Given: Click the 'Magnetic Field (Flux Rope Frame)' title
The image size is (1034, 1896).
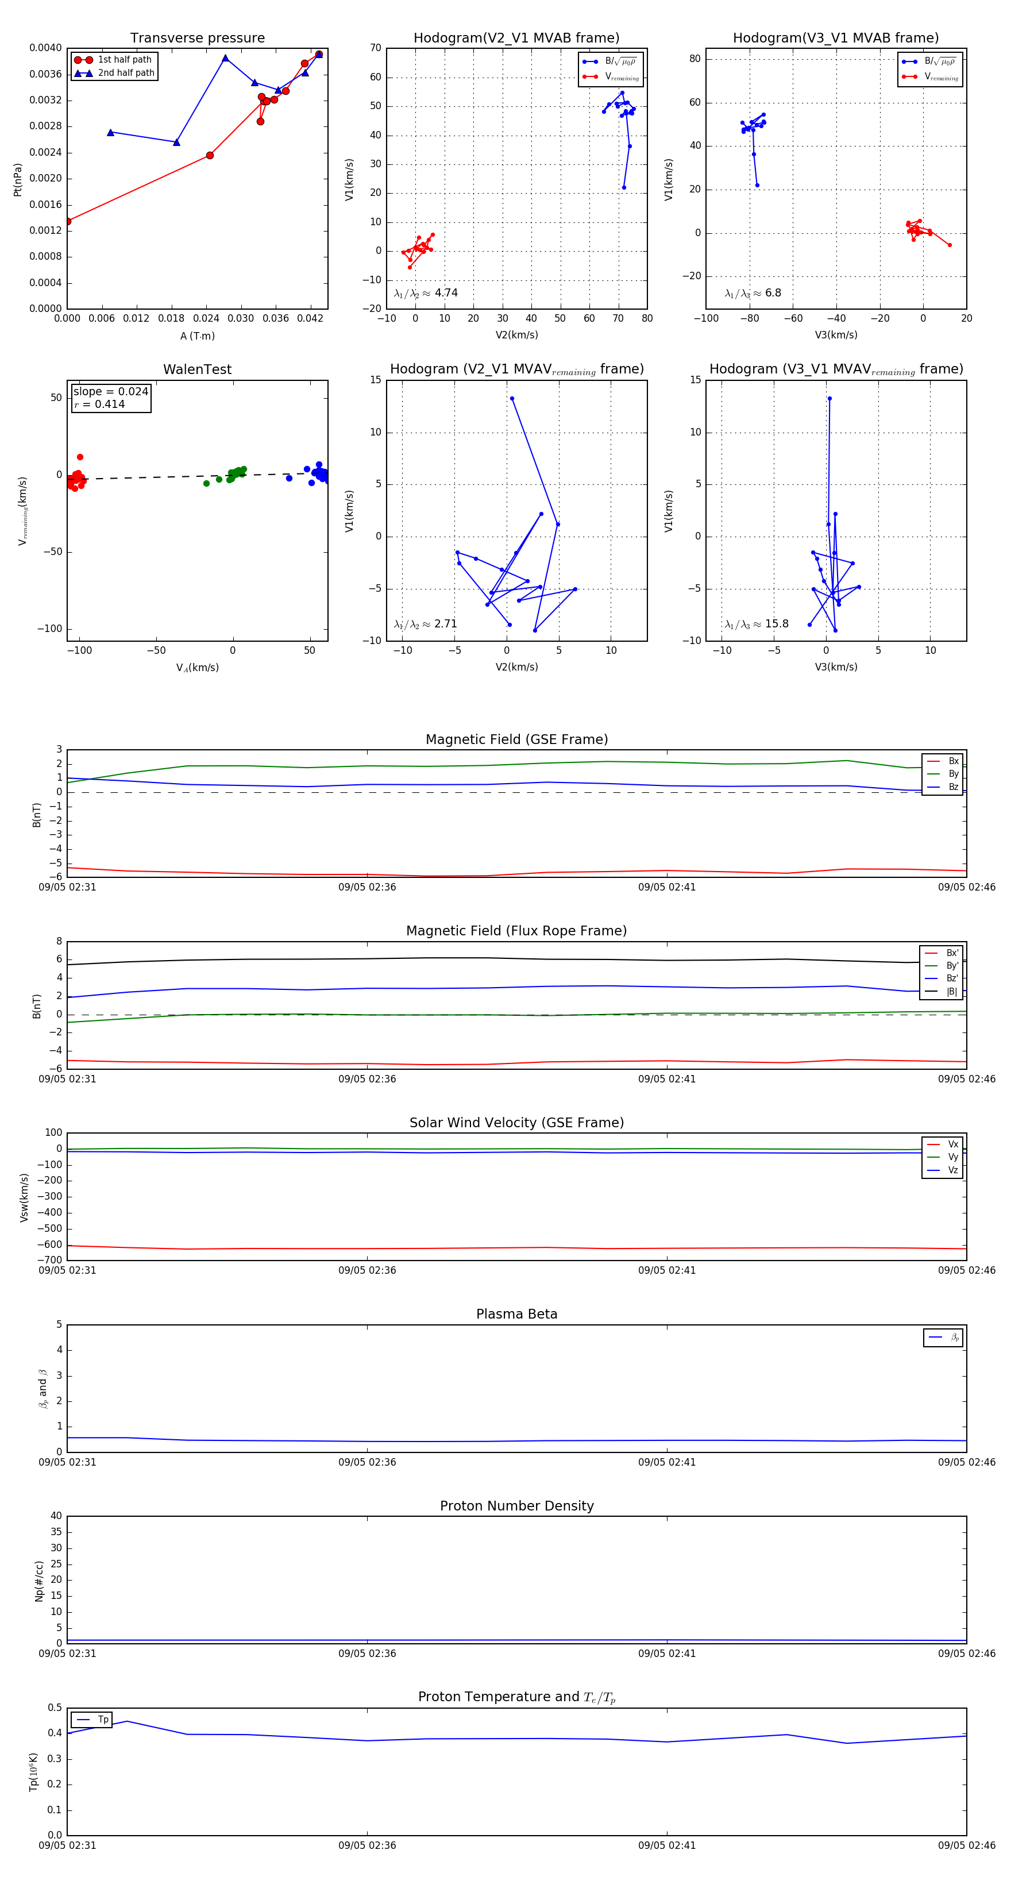Looking at the screenshot, I should pos(516,931).
